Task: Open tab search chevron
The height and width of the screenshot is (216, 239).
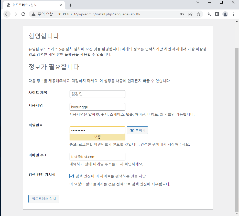Action: [198, 2]
